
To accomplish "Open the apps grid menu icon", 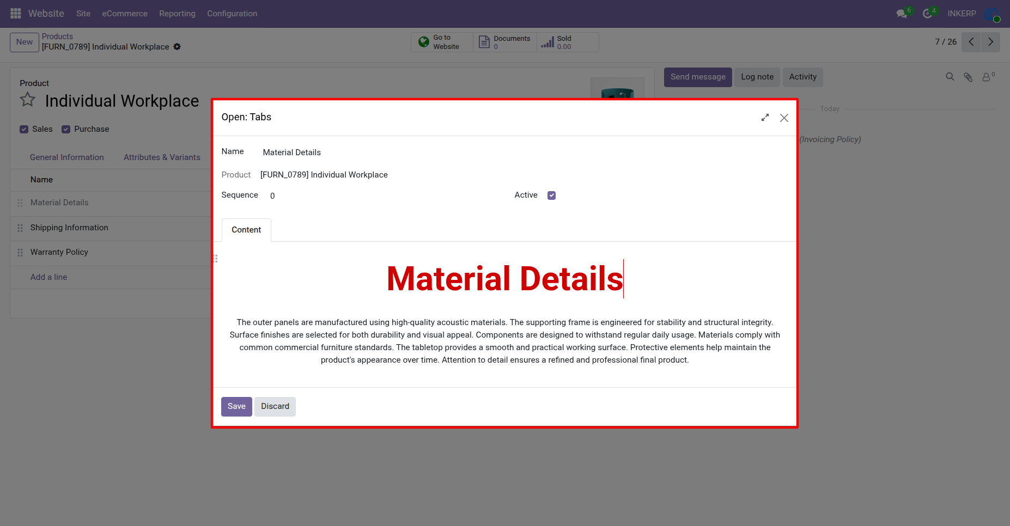I will tap(16, 13).
